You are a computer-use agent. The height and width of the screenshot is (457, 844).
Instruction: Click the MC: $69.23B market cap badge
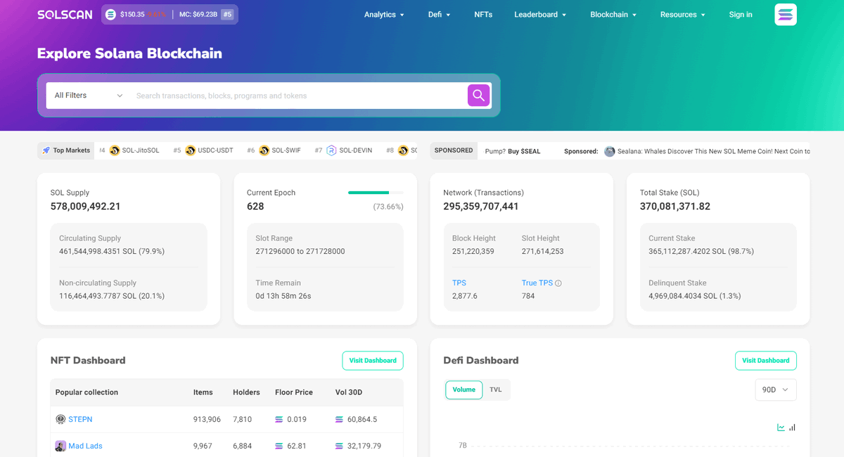[x=198, y=15]
